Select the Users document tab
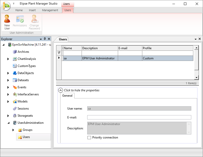 point(63,39)
